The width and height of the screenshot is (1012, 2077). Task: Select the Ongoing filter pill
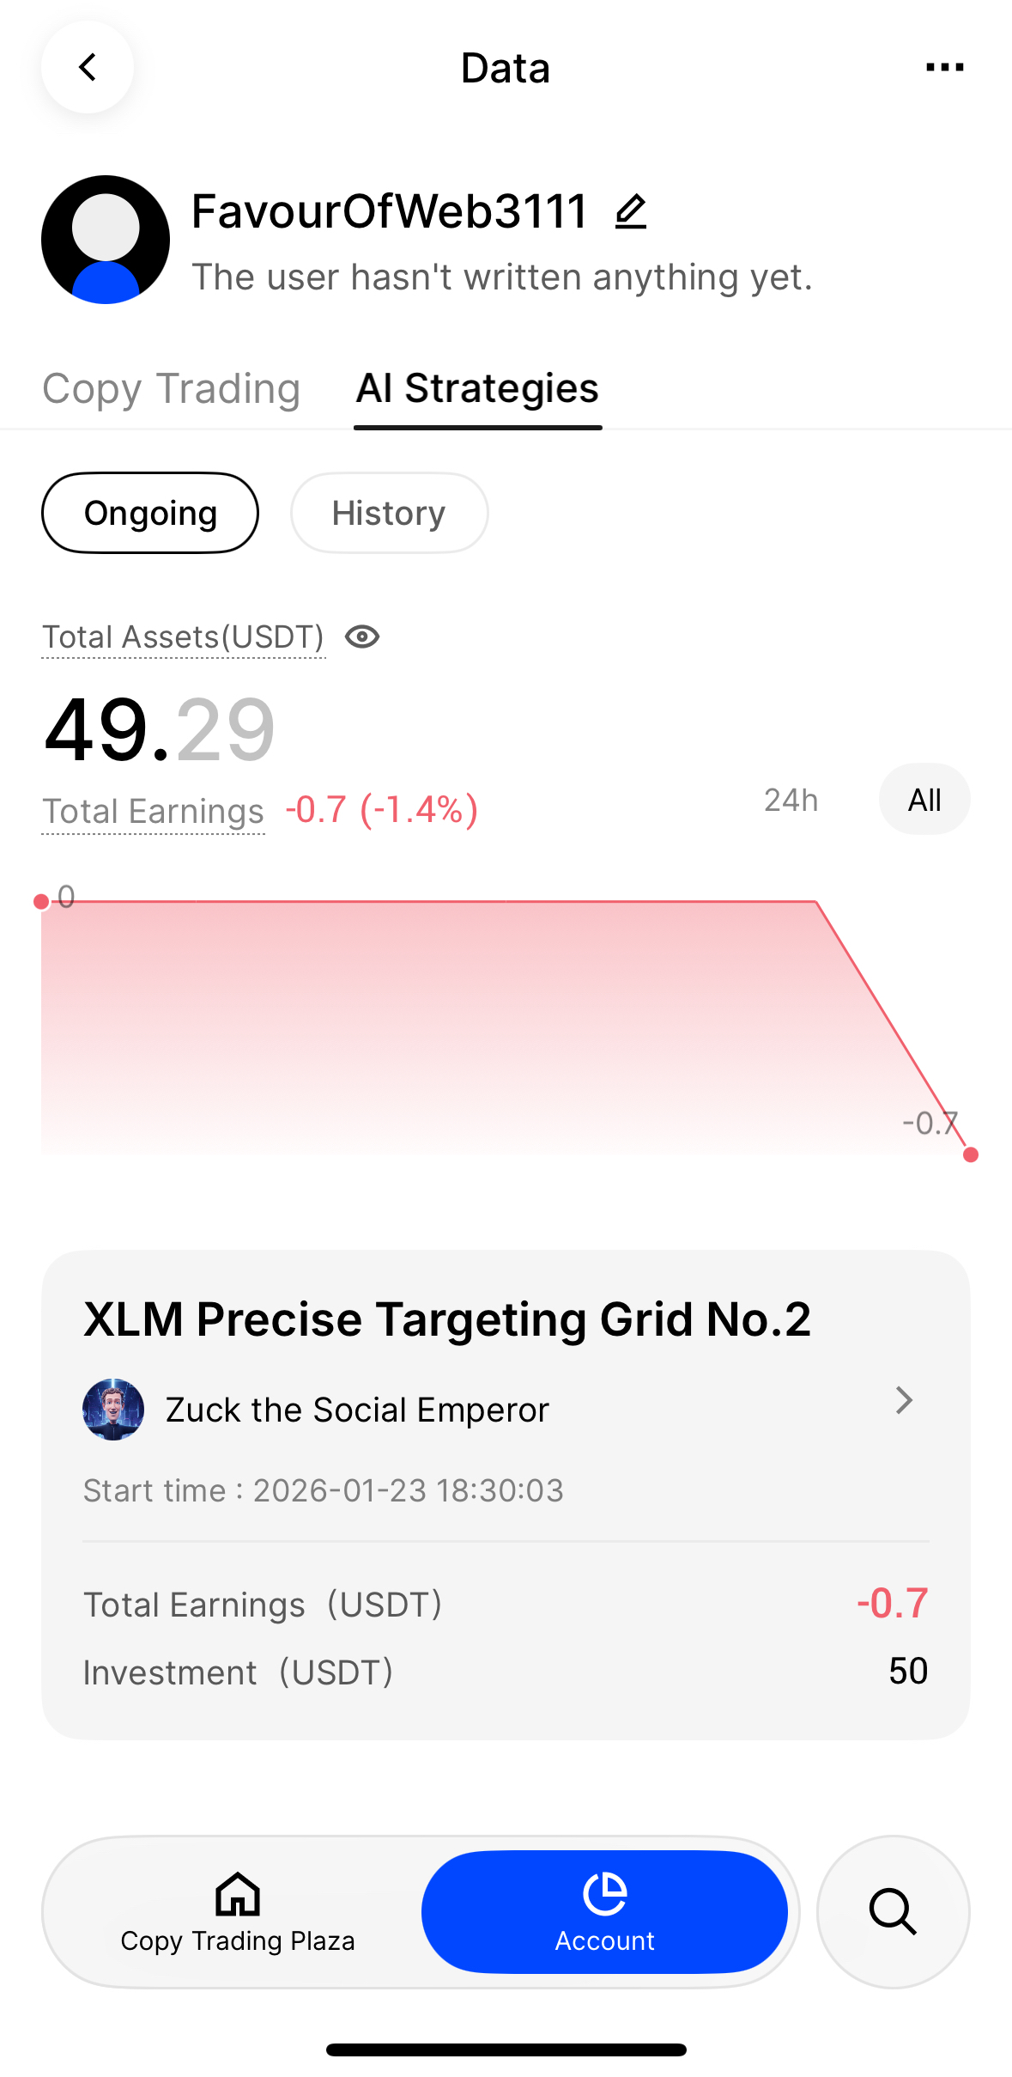coord(150,513)
